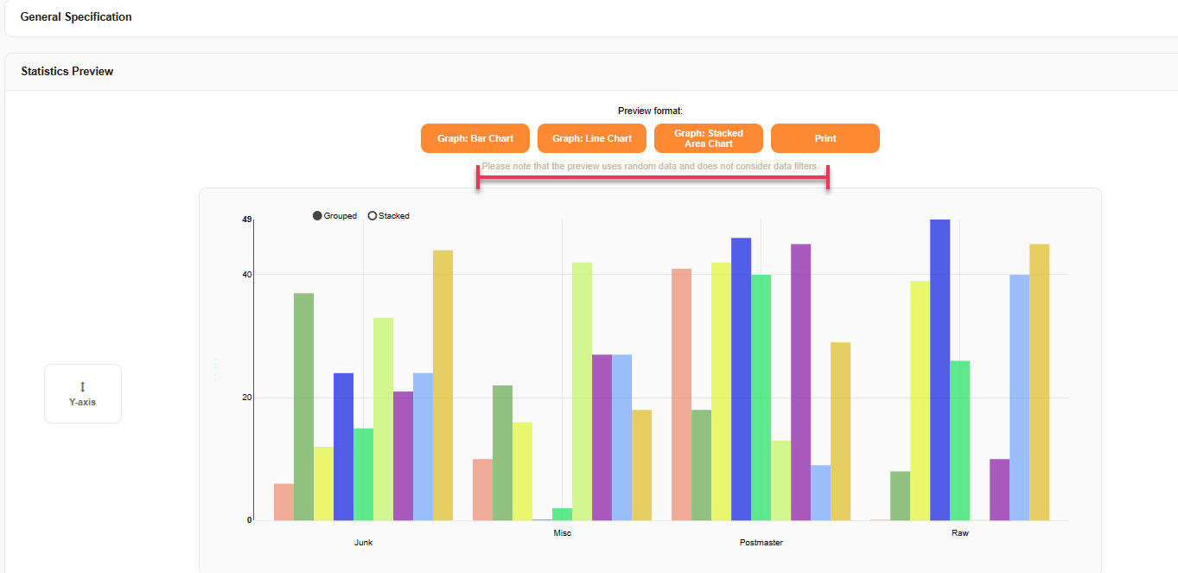Click the Y-axis resize icon

click(82, 386)
